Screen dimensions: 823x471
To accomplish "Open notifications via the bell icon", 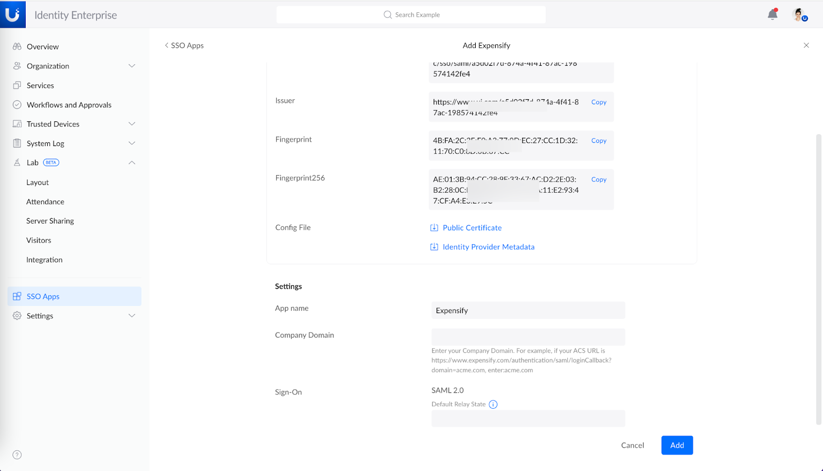I will (772, 14).
